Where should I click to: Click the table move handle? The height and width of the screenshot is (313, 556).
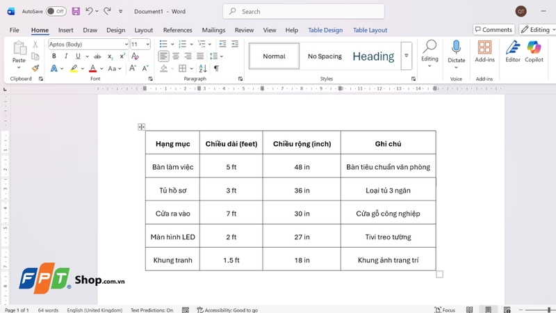tap(141, 127)
